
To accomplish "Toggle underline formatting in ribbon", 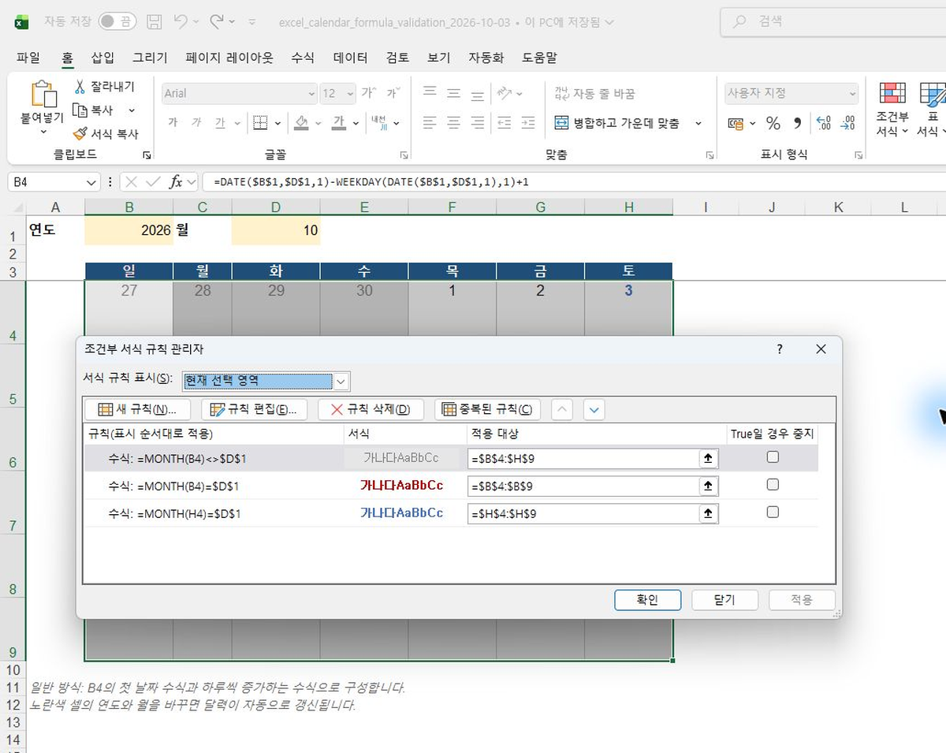I will [x=220, y=123].
